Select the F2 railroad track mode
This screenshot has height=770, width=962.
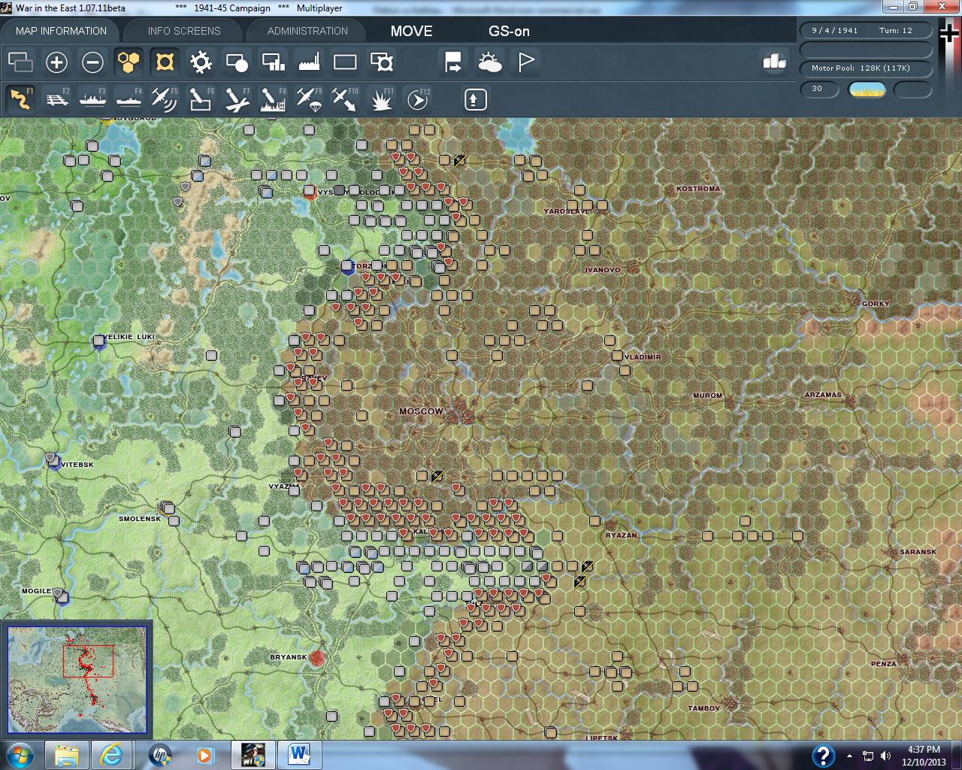[56, 99]
